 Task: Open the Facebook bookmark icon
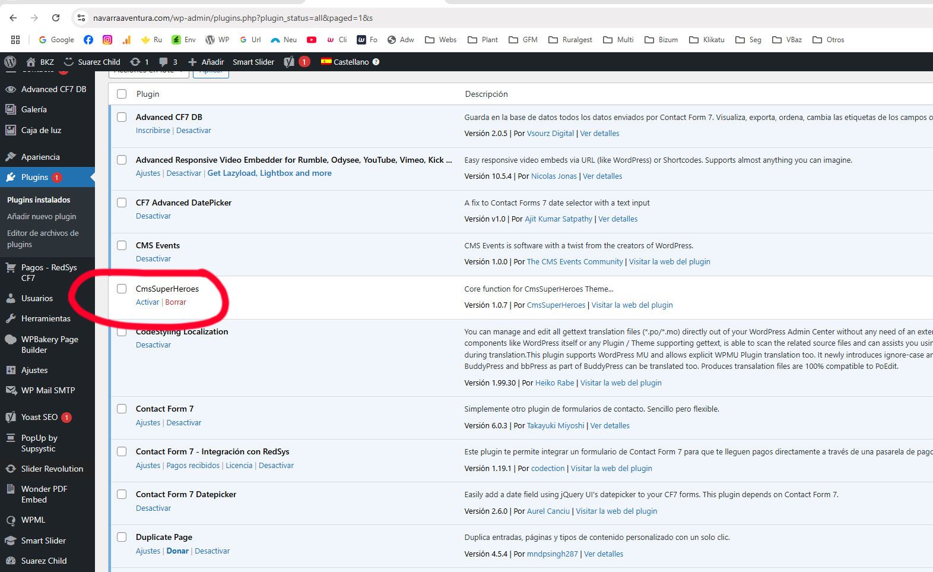[x=88, y=40]
